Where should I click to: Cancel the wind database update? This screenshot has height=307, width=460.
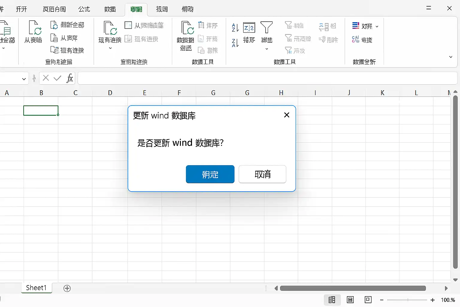tap(262, 174)
